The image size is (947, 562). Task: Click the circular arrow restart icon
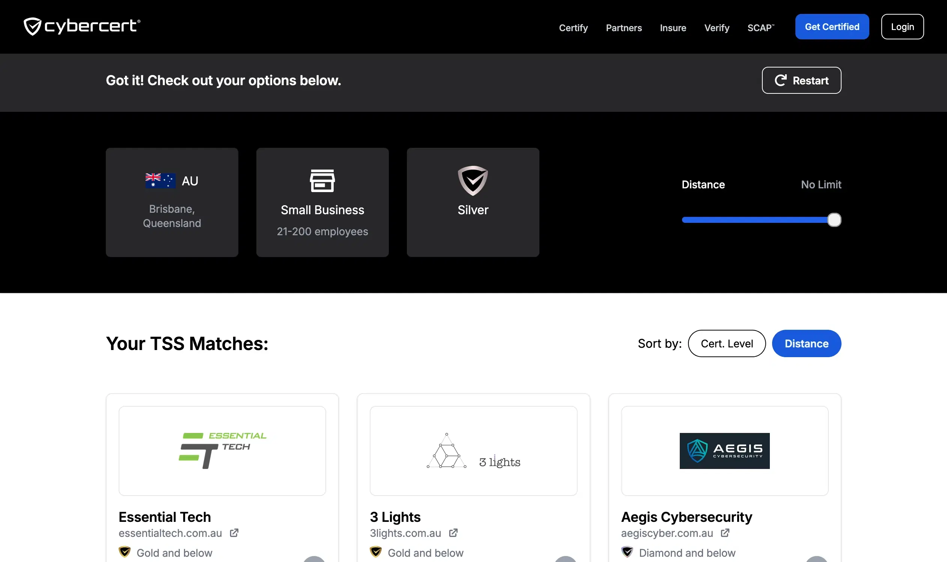coord(780,80)
